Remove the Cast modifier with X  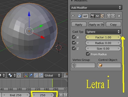click(119, 16)
